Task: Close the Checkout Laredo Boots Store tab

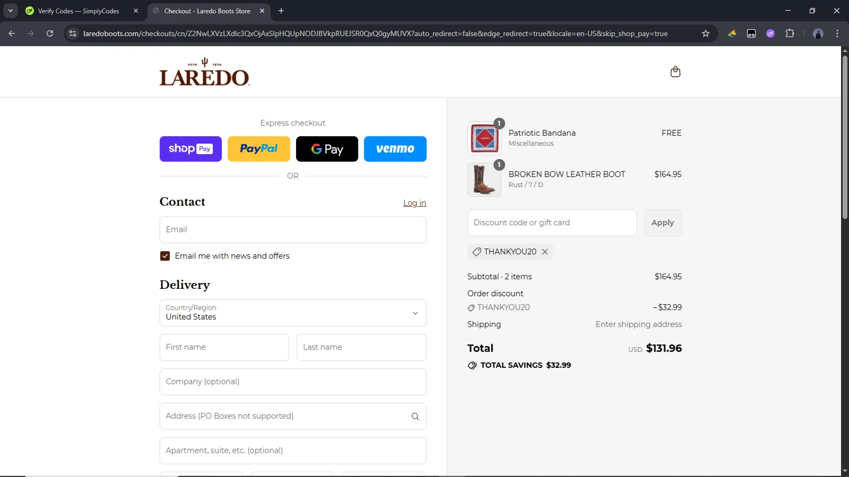Action: coord(262,11)
